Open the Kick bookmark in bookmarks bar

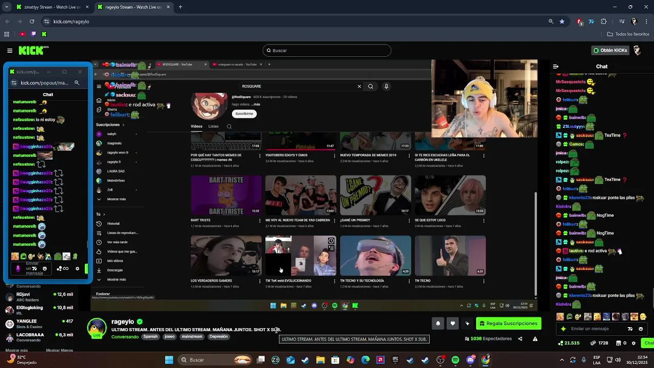click(44, 34)
